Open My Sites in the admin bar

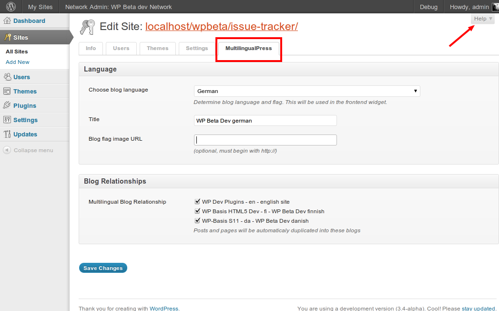pos(39,7)
